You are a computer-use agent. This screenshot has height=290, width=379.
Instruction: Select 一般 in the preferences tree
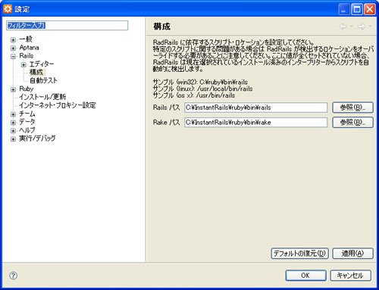[26, 39]
